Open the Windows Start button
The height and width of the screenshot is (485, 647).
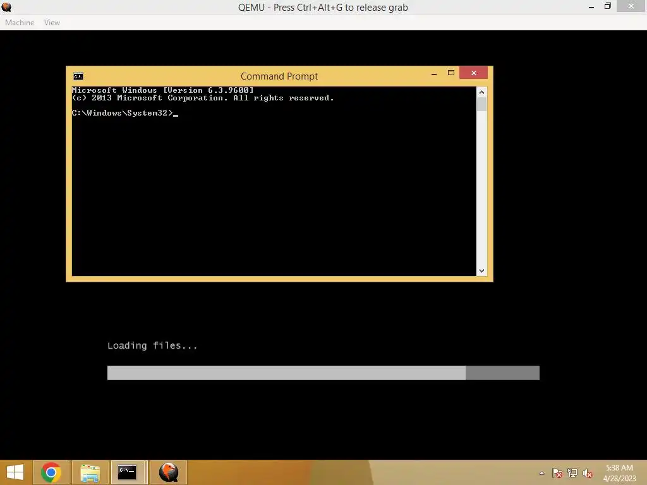[15, 472]
